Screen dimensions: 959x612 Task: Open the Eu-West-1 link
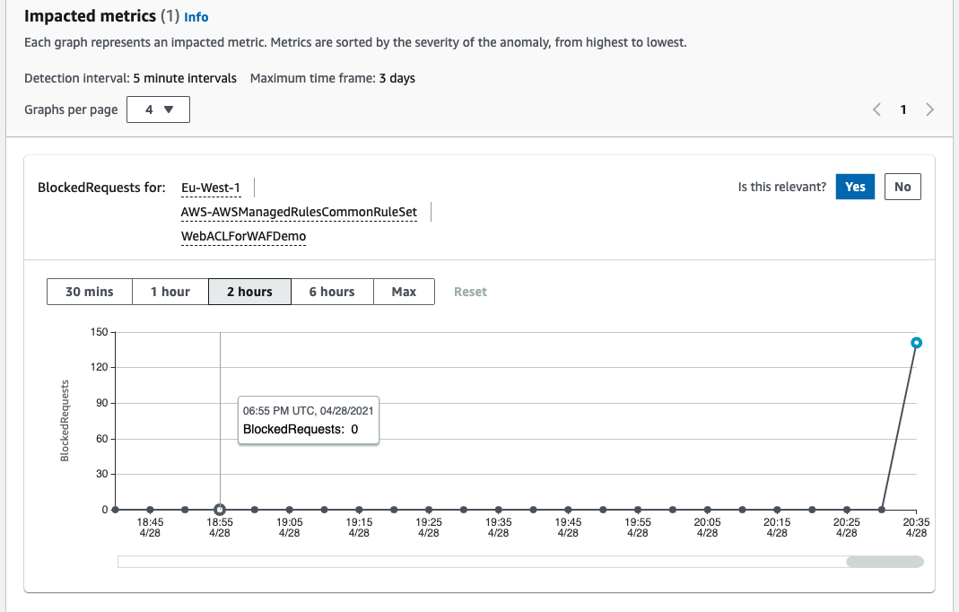pyautogui.click(x=210, y=188)
